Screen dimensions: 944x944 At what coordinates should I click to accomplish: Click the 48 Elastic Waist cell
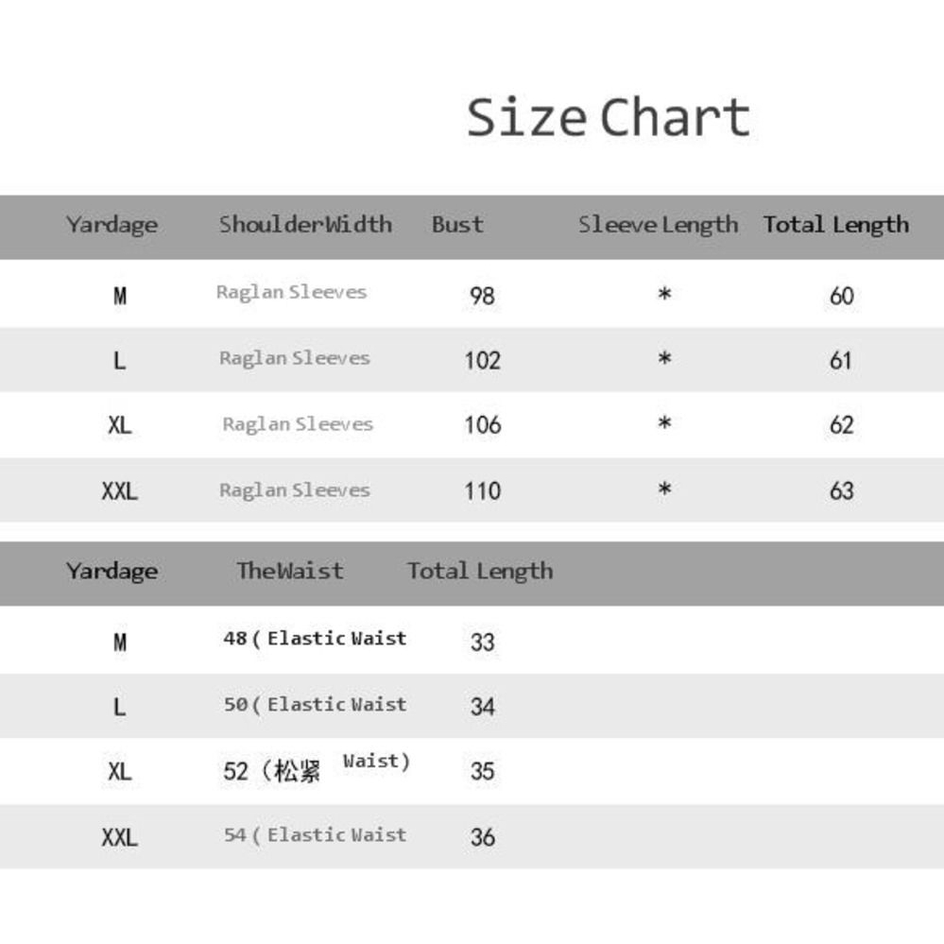pos(315,639)
